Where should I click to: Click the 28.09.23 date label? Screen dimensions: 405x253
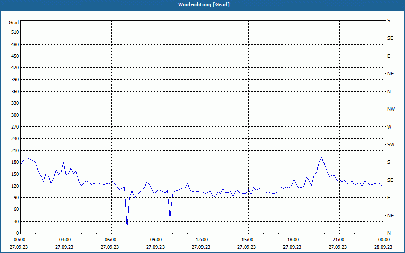pos(383,247)
